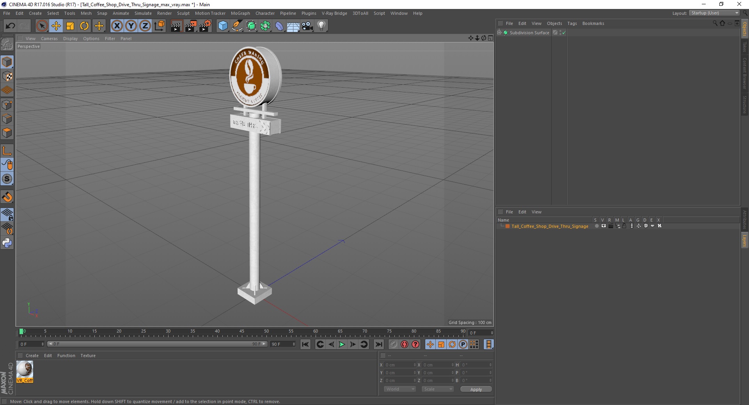749x405 pixels.
Task: Click the X position input field
Action: pos(400,365)
